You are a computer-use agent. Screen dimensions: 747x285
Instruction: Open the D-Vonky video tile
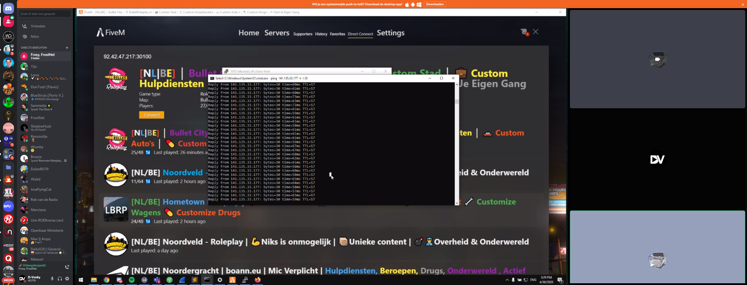point(657,159)
